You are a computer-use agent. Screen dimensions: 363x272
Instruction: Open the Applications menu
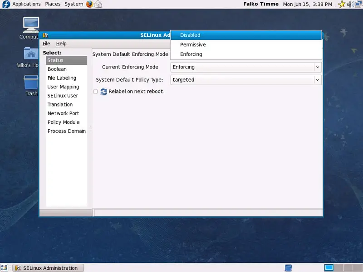pos(26,4)
